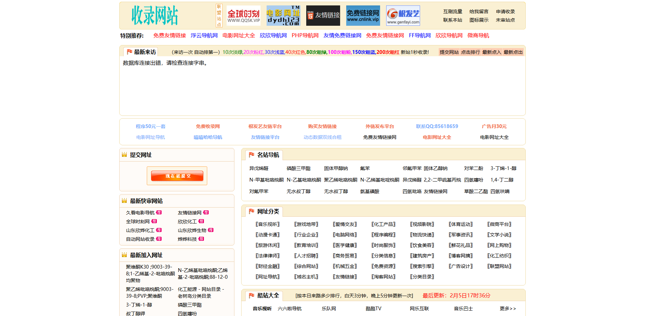Click the 免费链接网 cnlink.vip banner
The image size is (645, 316).
tap(362, 15)
